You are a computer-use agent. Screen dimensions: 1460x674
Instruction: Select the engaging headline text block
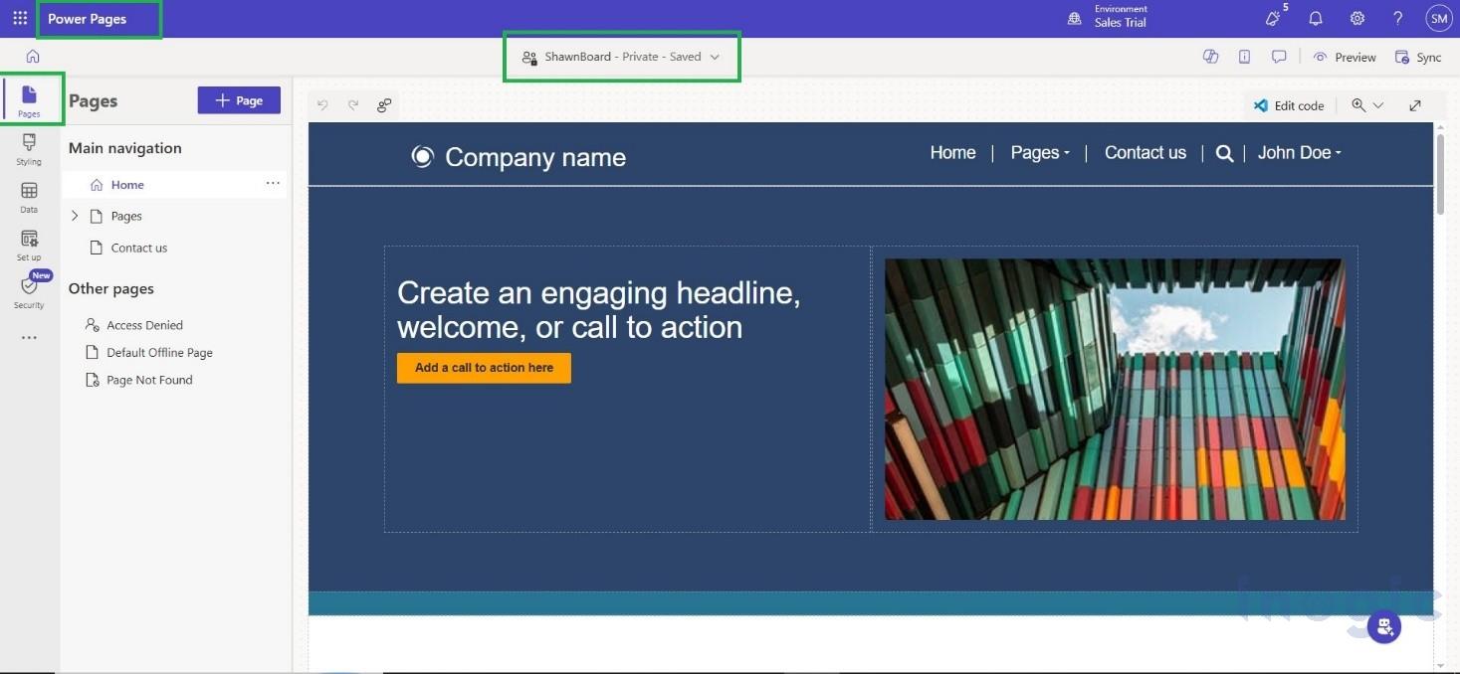599,310
